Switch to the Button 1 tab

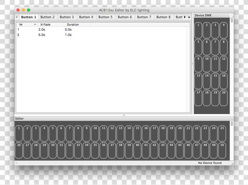[29, 17]
